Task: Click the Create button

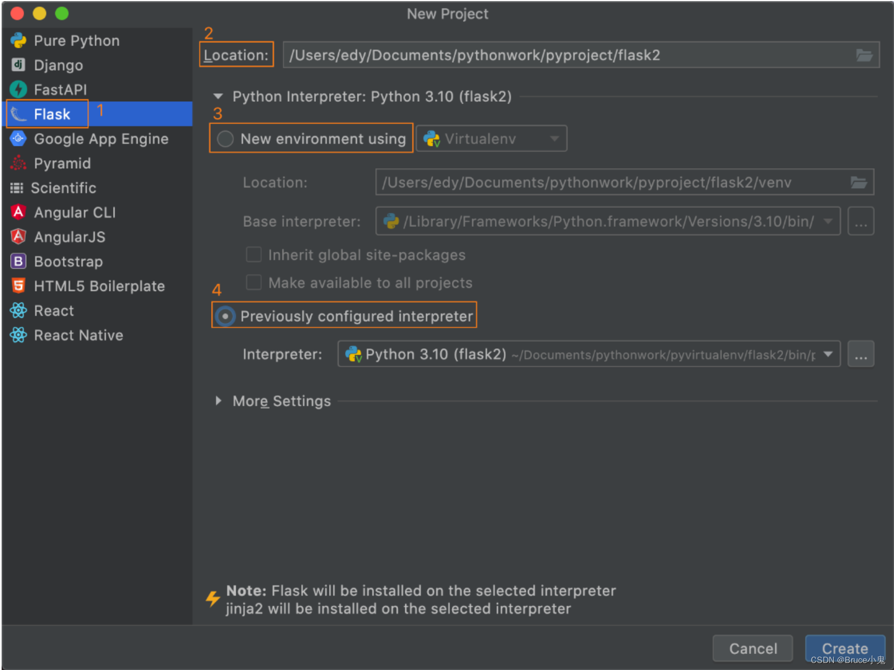Action: (845, 649)
